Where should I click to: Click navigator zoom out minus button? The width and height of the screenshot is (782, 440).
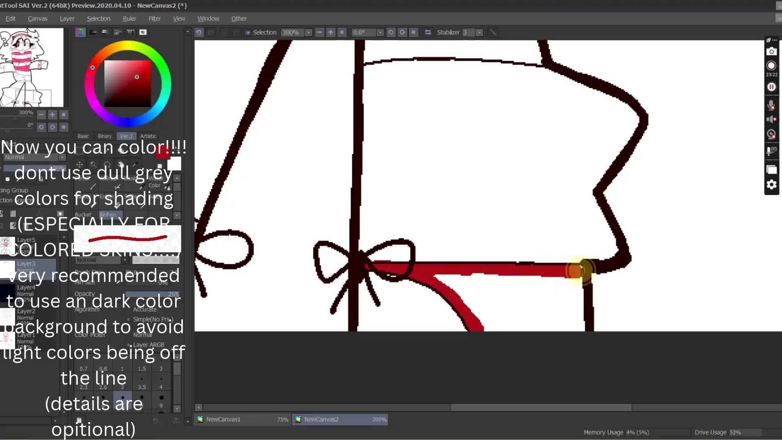coord(41,115)
